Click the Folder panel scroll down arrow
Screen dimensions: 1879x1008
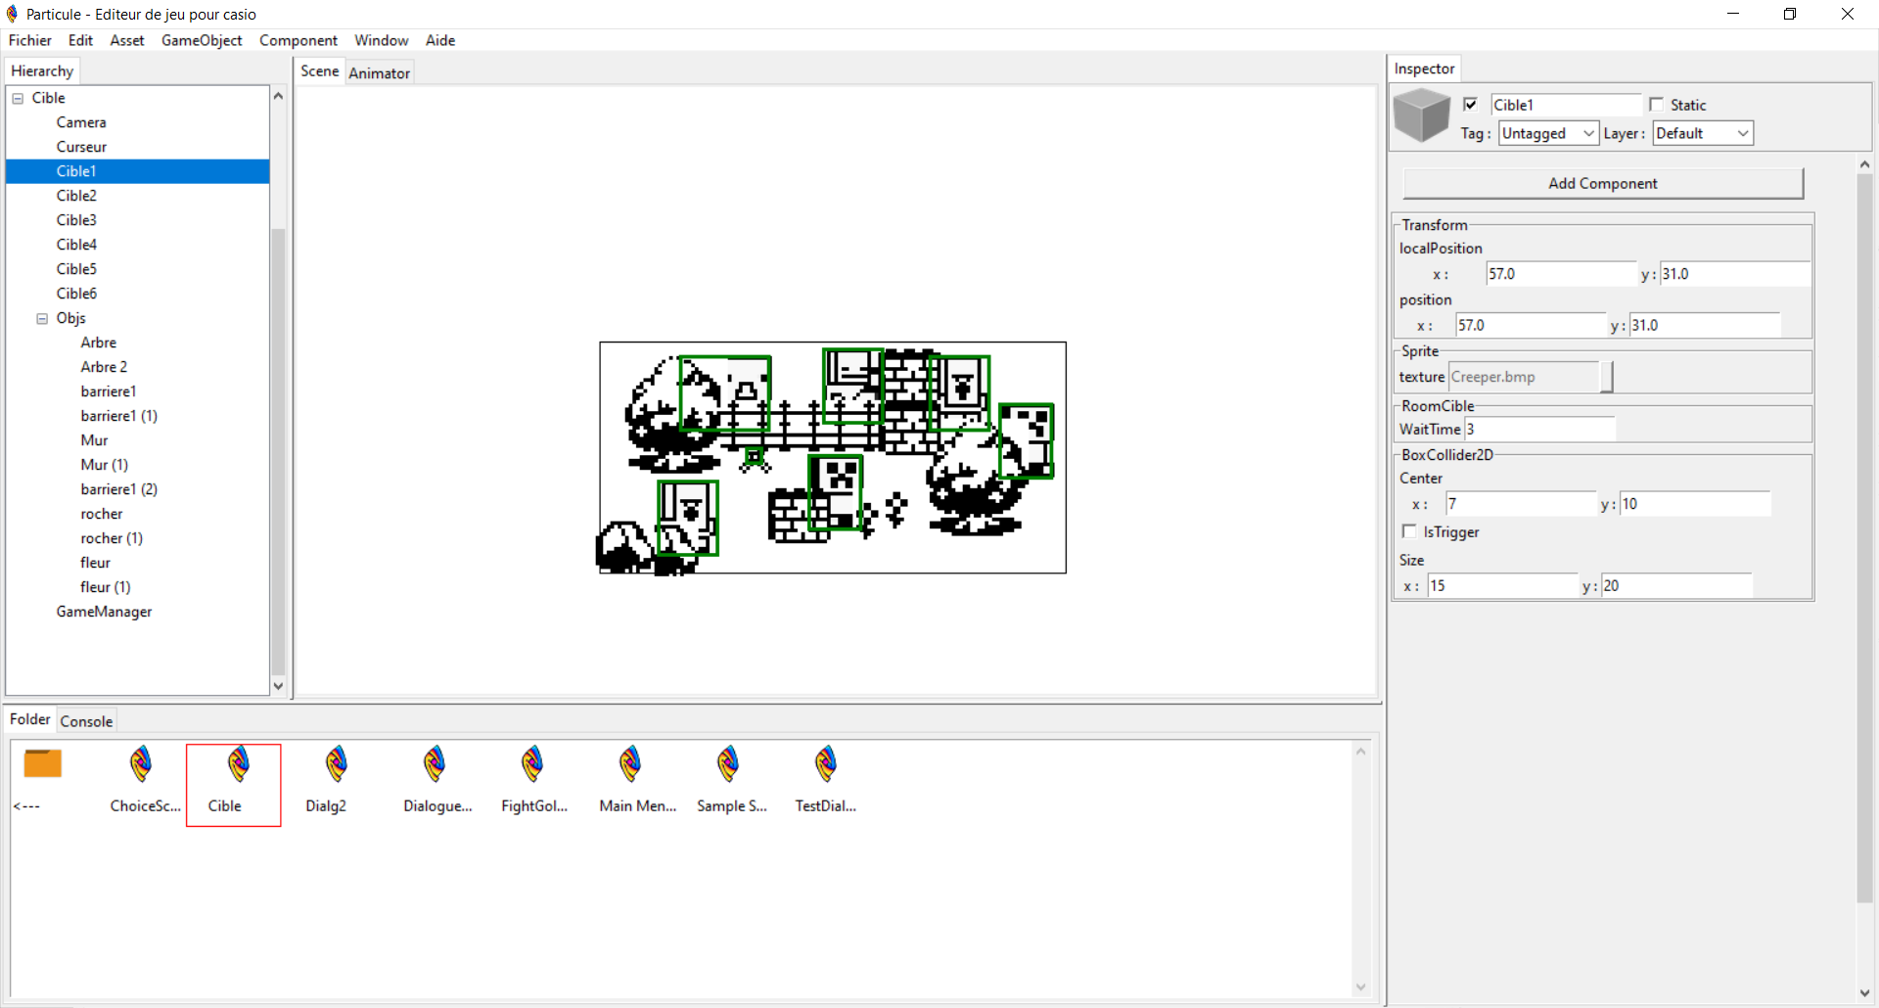point(1360,986)
